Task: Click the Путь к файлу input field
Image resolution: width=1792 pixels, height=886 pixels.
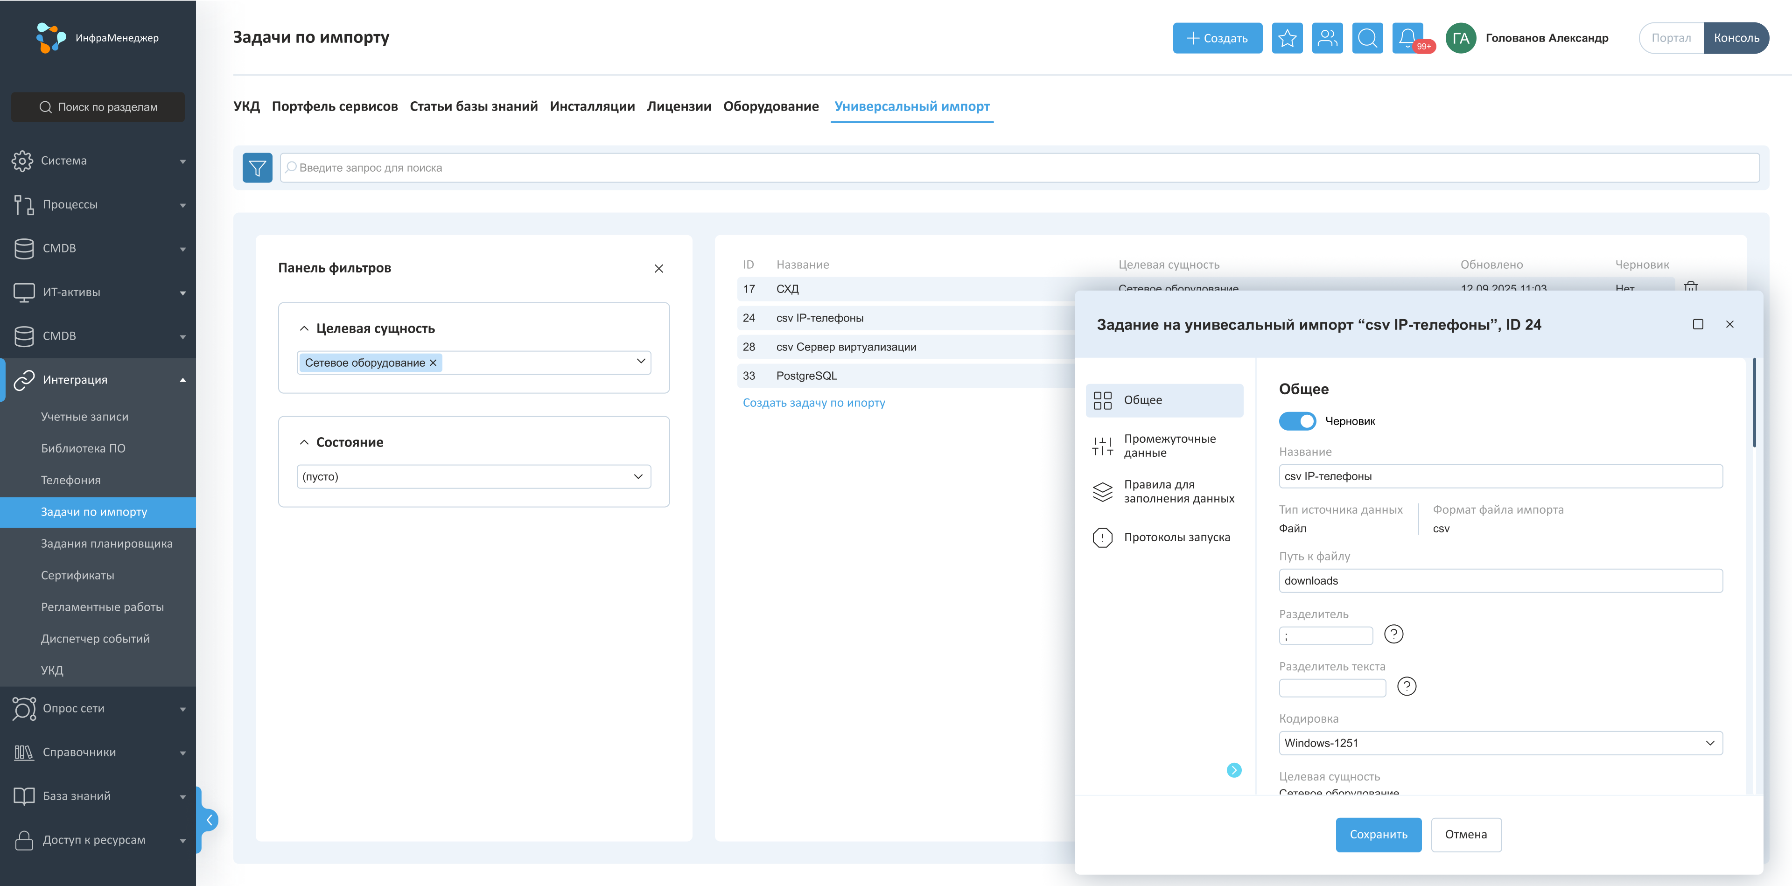Action: tap(1500, 581)
